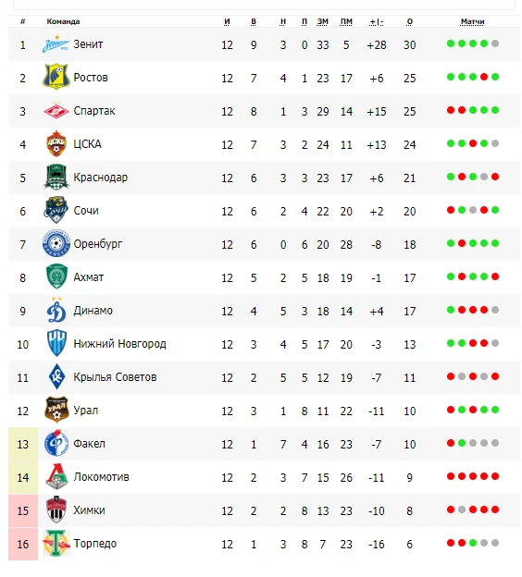The height and width of the screenshot is (577, 522).
Task: Click the ЦСКА club emblem
Action: coord(56,143)
